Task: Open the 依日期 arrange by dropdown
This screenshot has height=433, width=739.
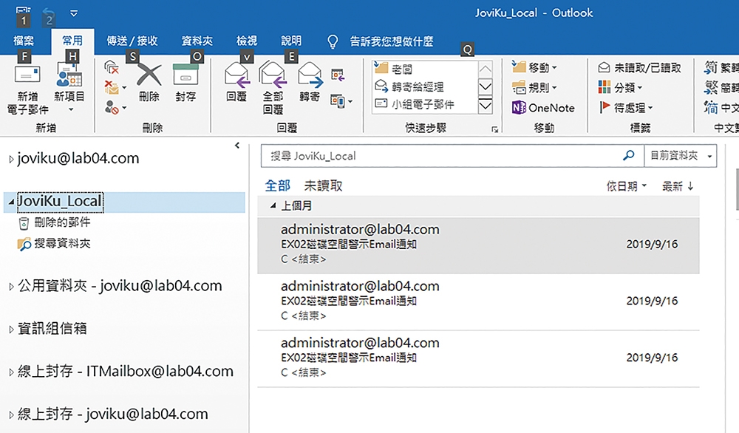Action: tap(627, 187)
